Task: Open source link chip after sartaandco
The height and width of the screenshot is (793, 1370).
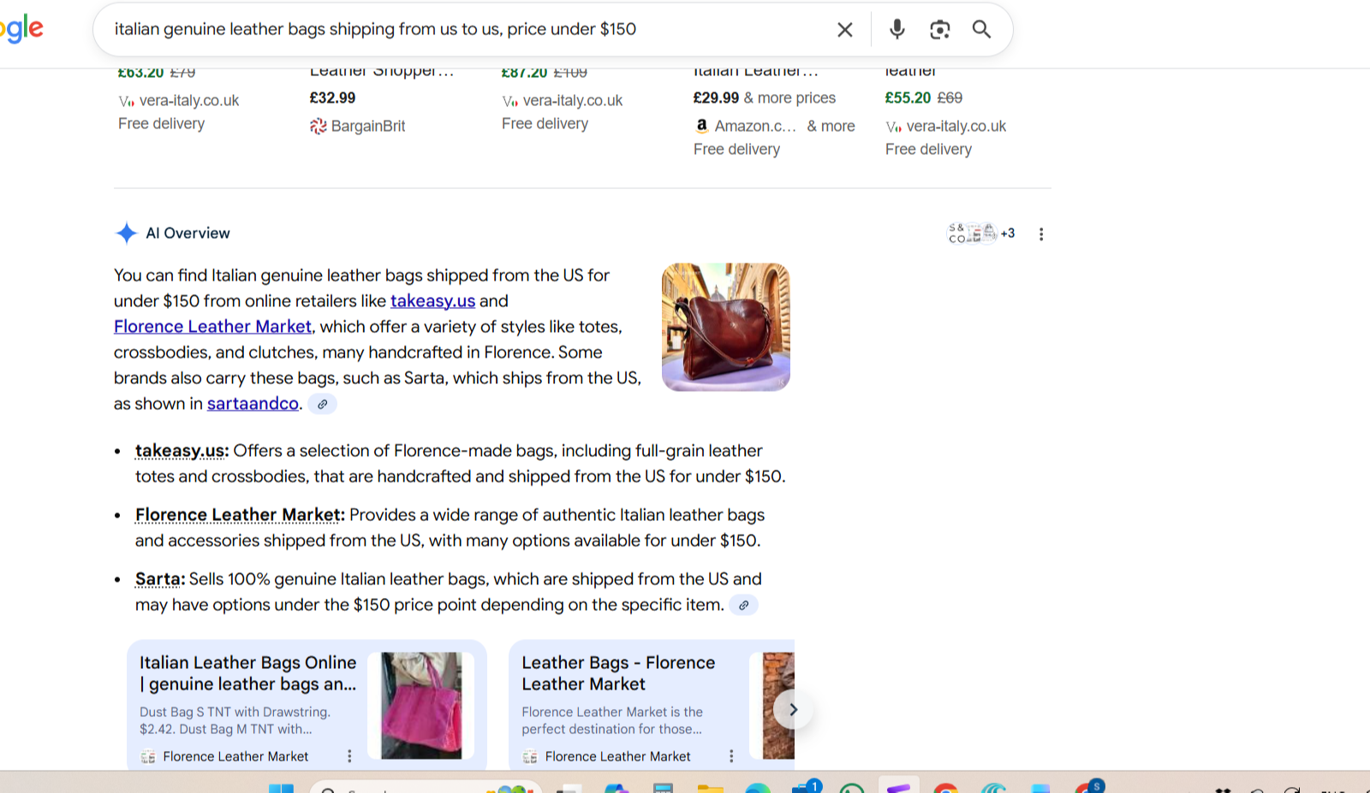Action: click(x=323, y=405)
